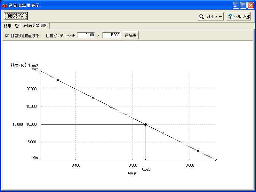Click the filled black point on the line
Screen dimensions: 256x192
coord(146,124)
